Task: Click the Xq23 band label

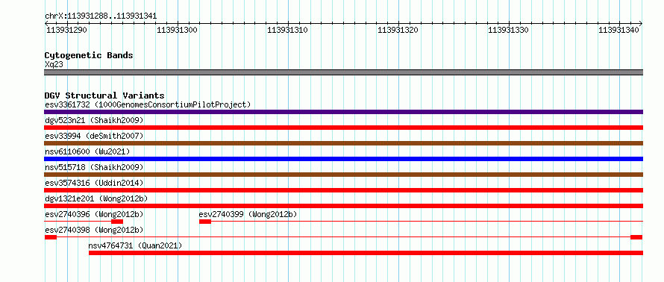Action: point(54,64)
